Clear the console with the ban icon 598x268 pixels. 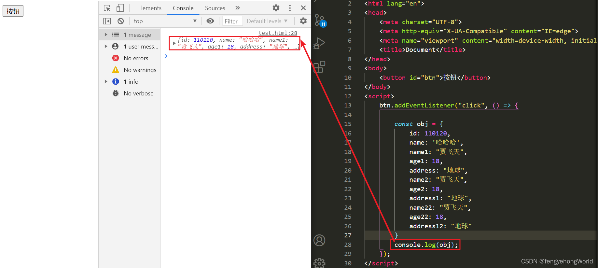(120, 21)
